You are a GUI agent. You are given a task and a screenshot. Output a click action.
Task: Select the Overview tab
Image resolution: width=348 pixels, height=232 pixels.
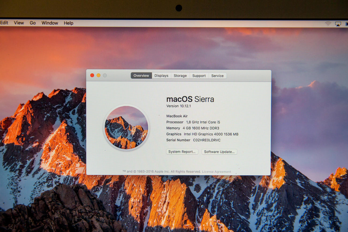[141, 76]
